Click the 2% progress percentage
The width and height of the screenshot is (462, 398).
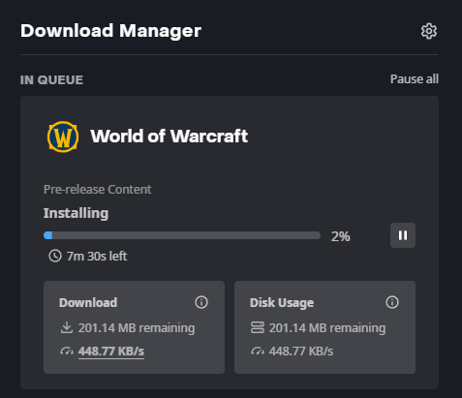coord(340,236)
